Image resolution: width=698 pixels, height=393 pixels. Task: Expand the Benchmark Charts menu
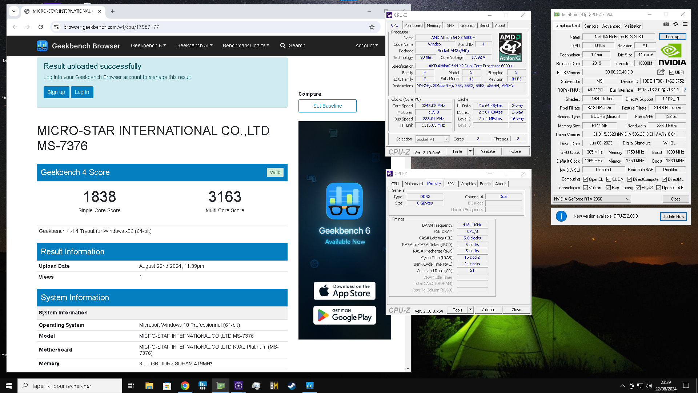tap(246, 45)
